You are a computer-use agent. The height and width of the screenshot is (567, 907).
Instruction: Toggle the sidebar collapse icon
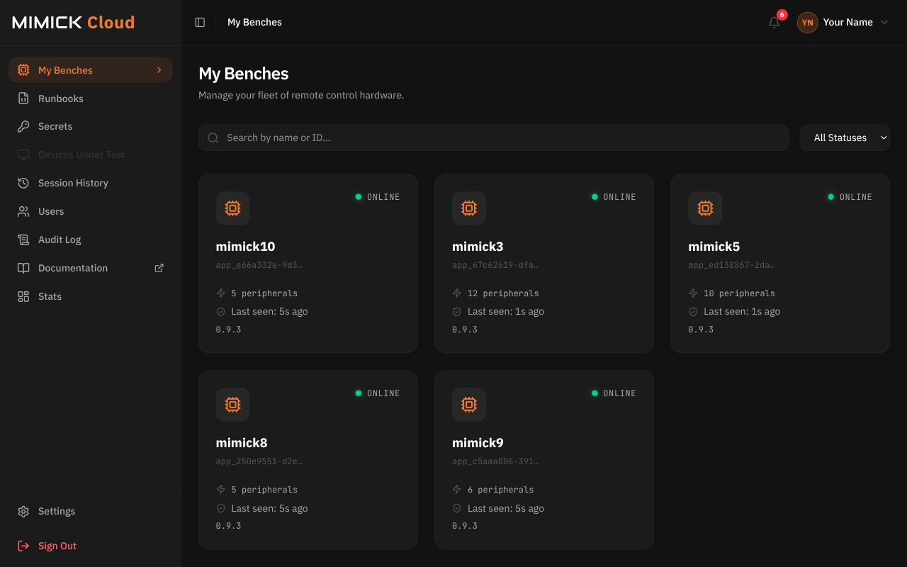[x=200, y=23]
